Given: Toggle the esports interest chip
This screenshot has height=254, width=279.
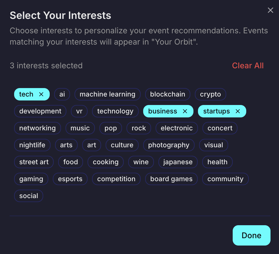Looking at the screenshot, I should click(70, 179).
